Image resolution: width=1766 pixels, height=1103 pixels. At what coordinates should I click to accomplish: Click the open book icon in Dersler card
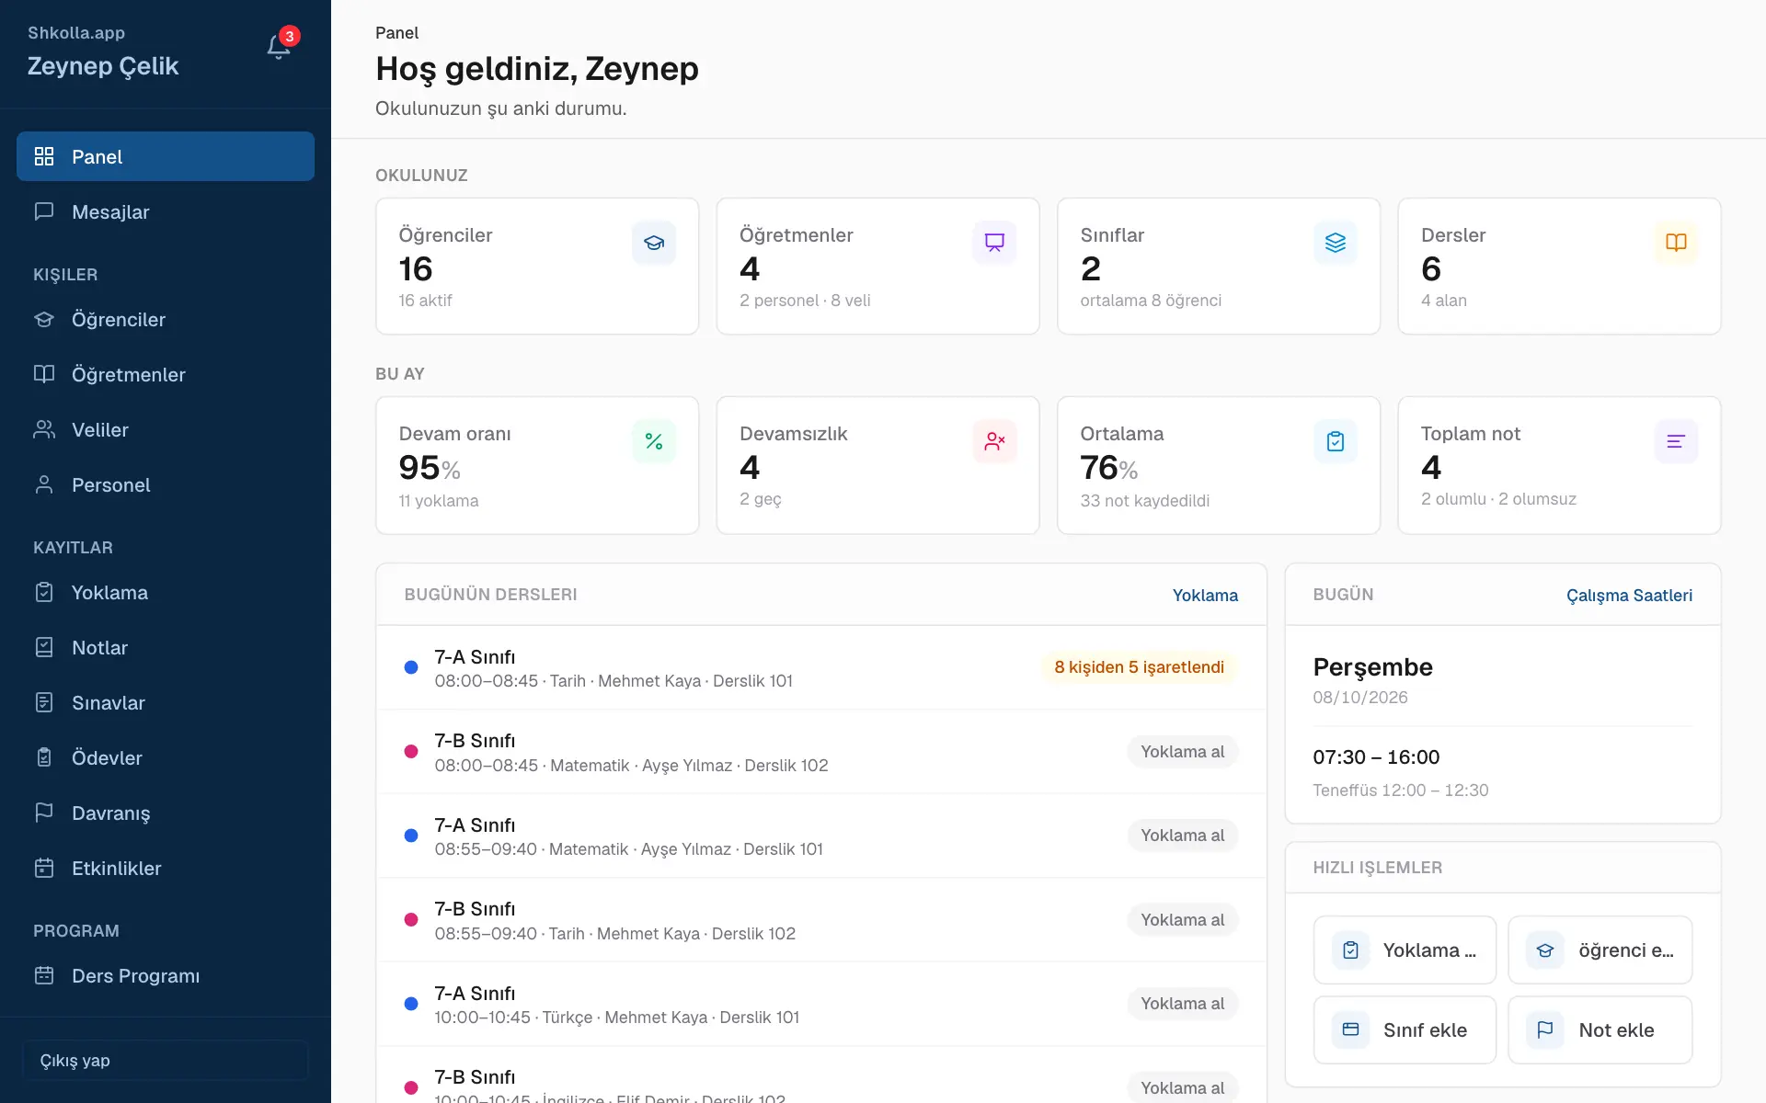pos(1676,243)
